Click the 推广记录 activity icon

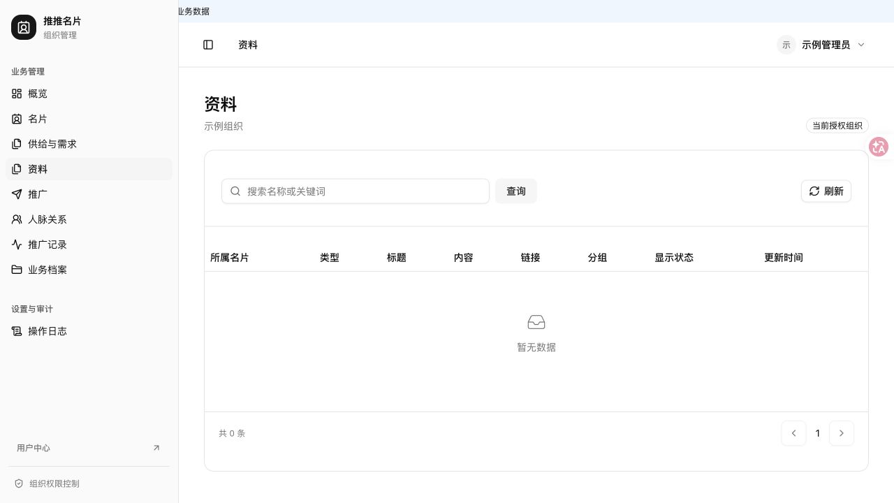click(x=17, y=245)
